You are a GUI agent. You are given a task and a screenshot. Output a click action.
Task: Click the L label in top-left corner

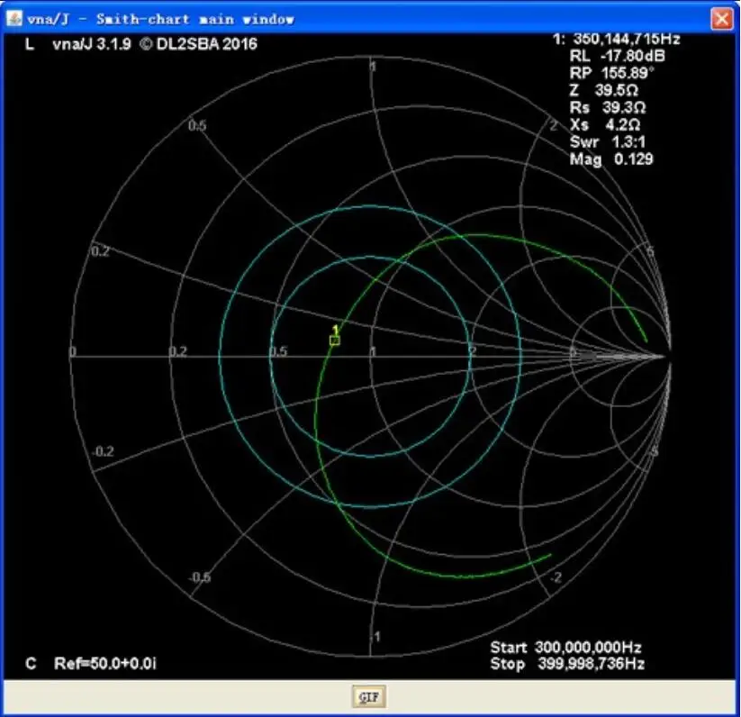coord(30,44)
